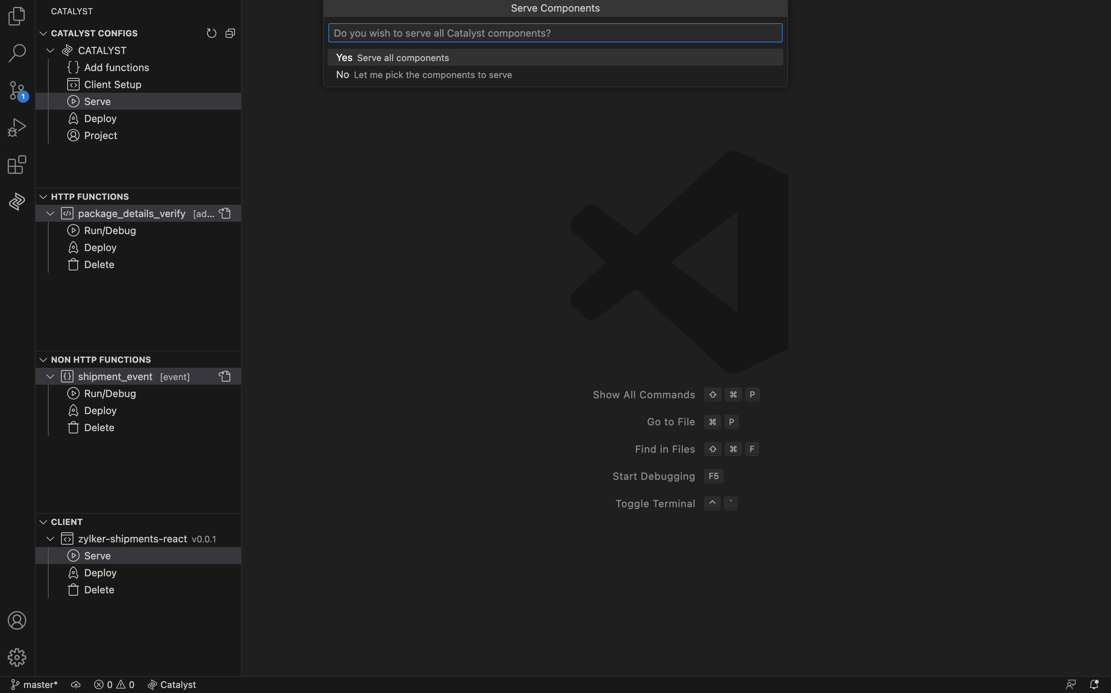
Task: Delete the shipment_event function
Action: point(138,428)
